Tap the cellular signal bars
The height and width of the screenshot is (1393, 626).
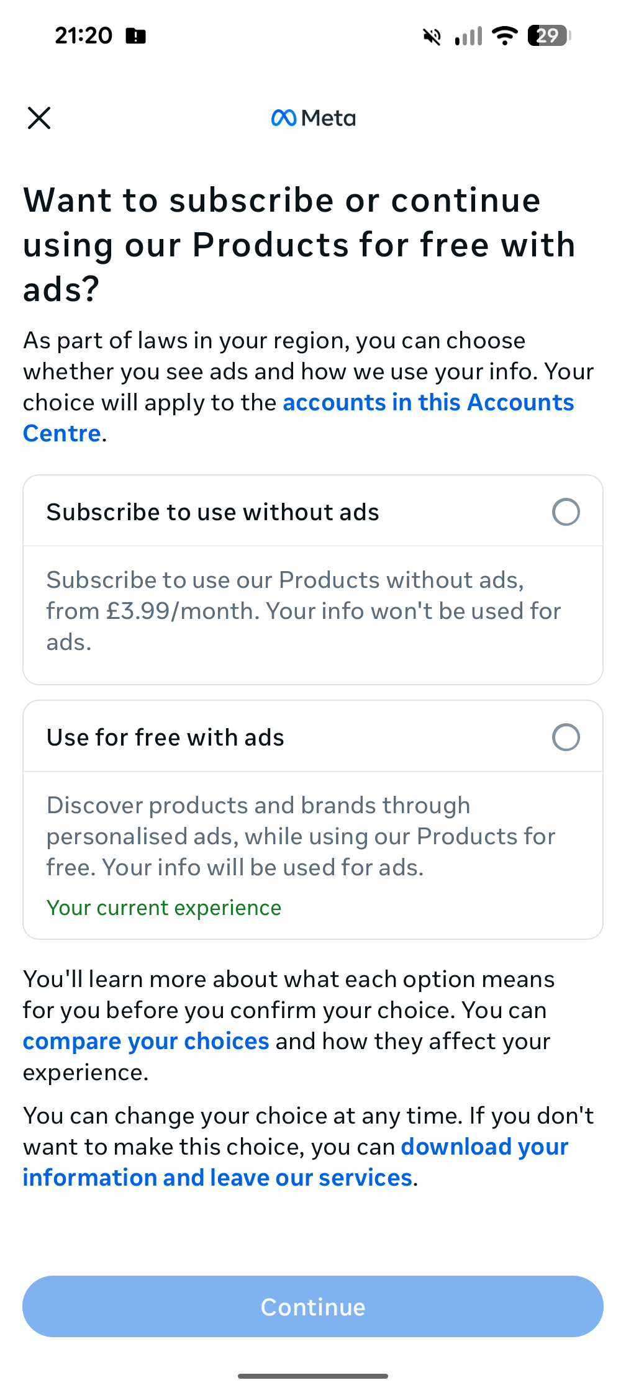(x=468, y=37)
